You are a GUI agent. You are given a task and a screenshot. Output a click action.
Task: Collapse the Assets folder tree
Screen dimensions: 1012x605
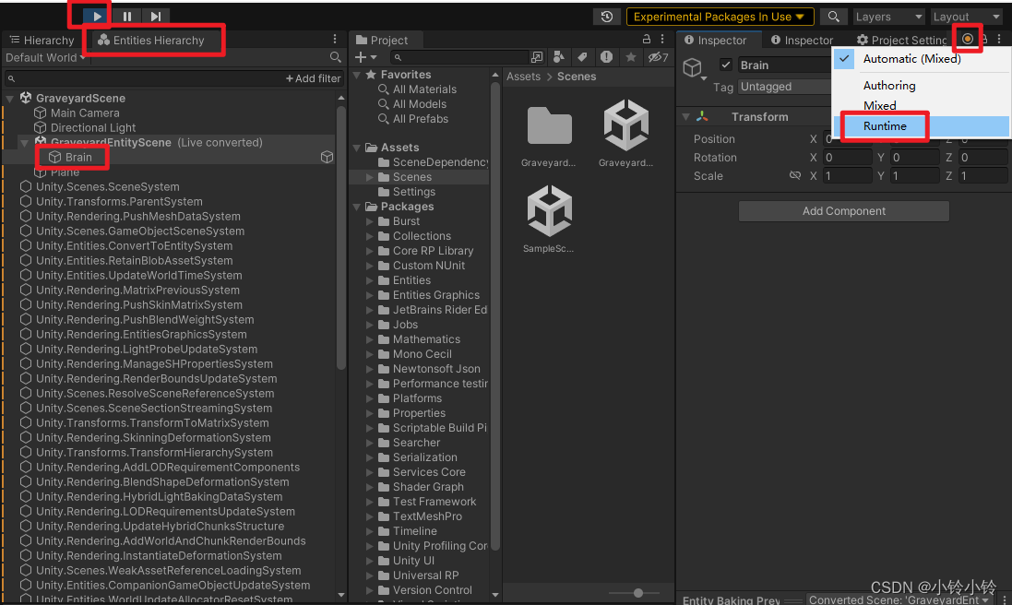click(357, 148)
